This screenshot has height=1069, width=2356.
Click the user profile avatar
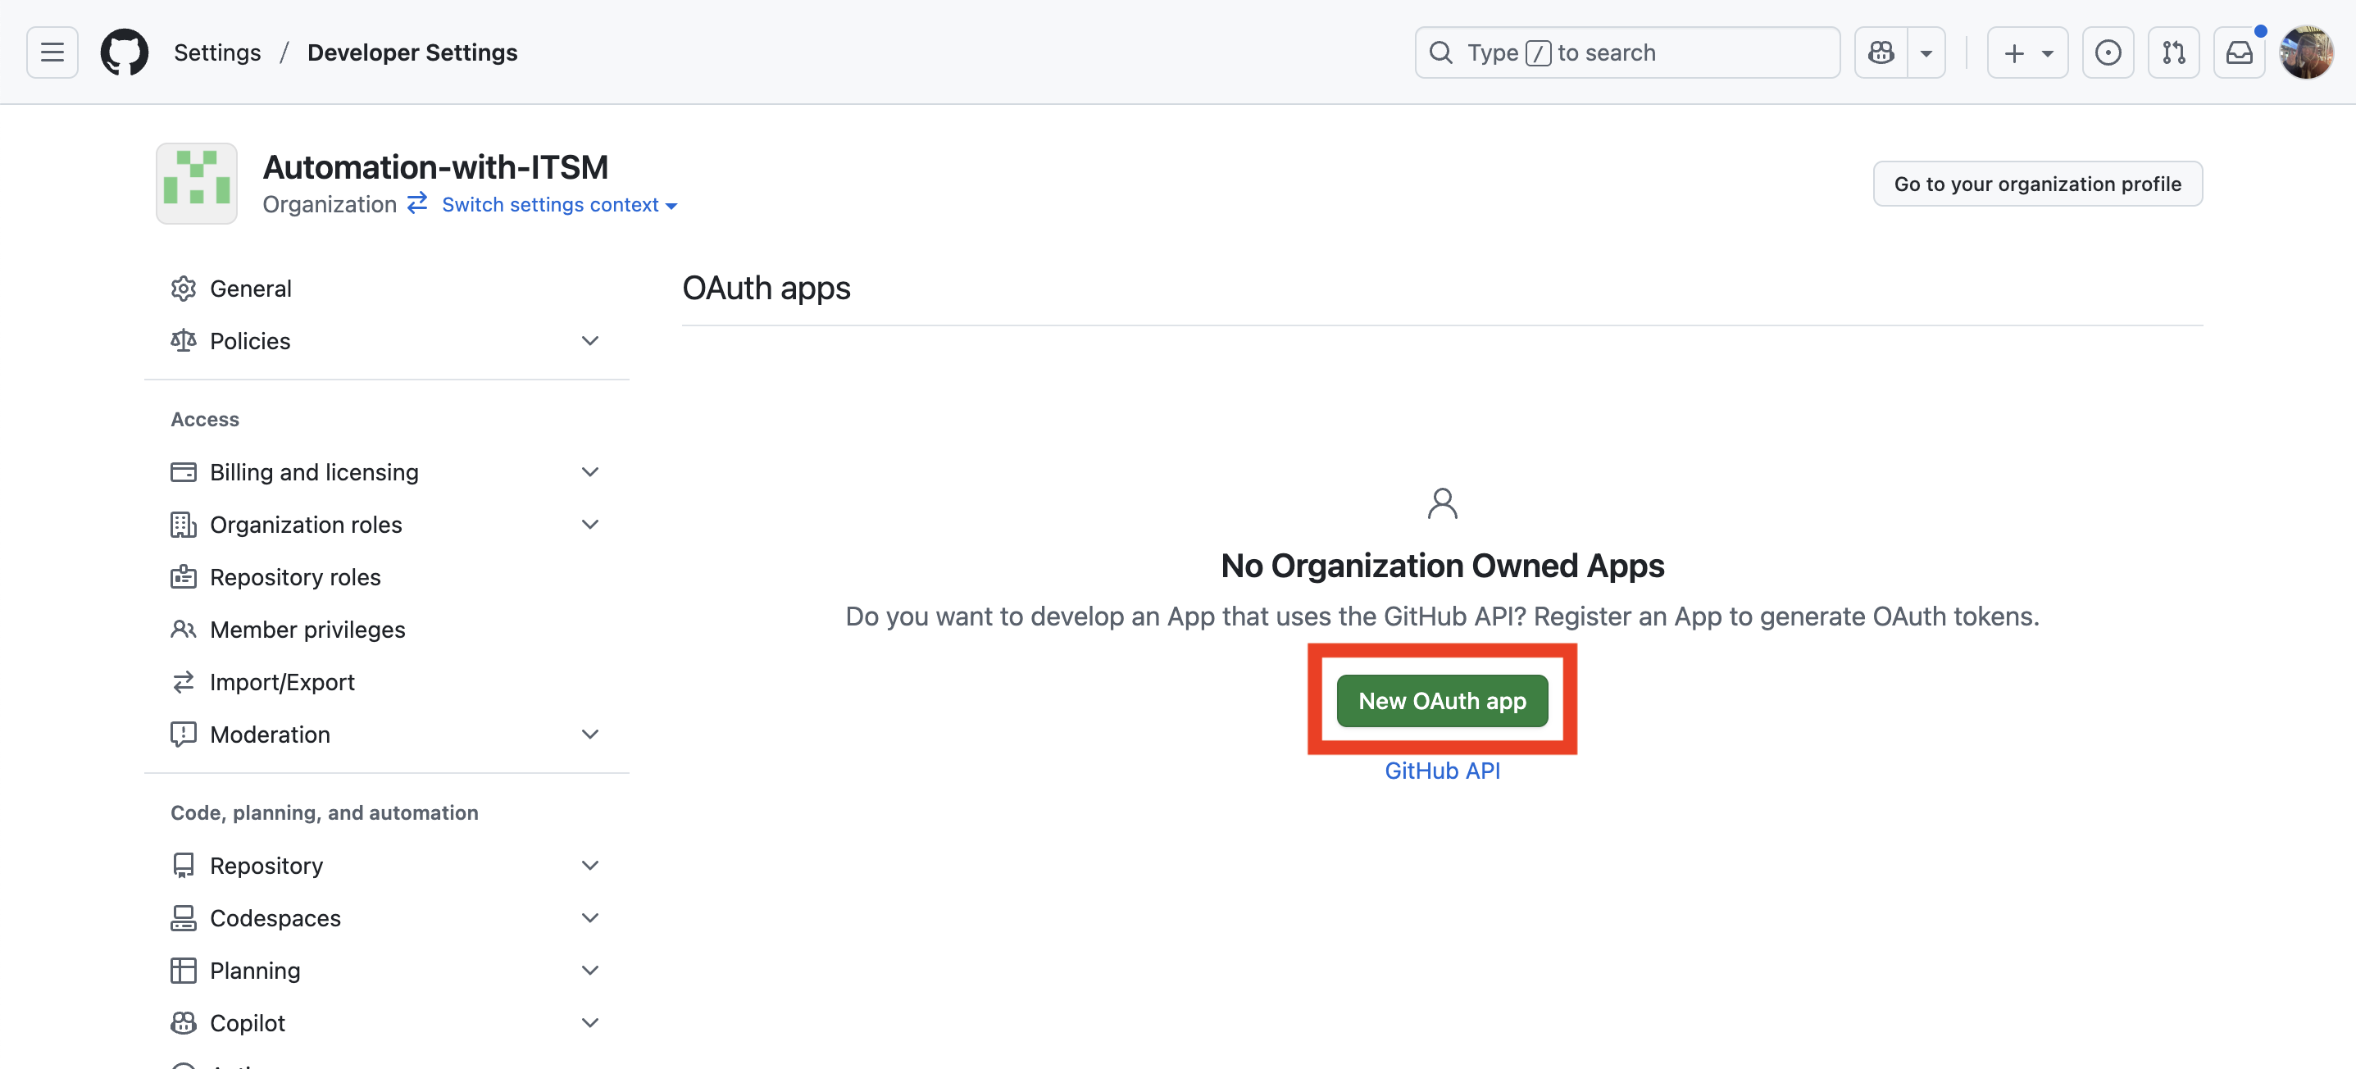coord(2306,52)
